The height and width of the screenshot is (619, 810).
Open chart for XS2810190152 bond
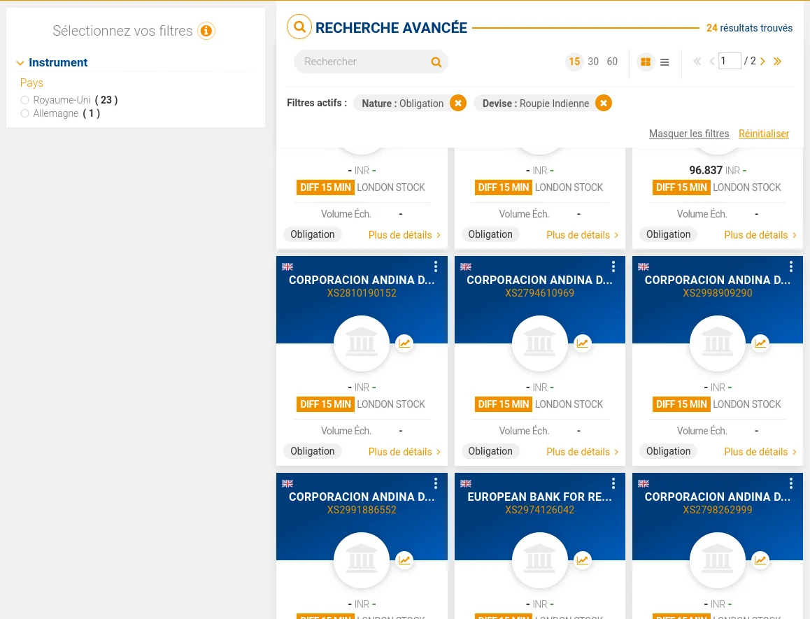404,343
